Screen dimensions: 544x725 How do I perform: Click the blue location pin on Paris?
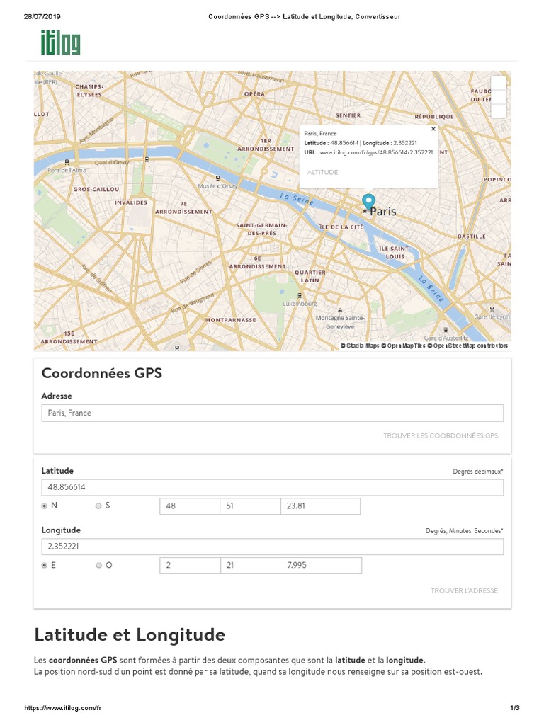click(x=368, y=201)
